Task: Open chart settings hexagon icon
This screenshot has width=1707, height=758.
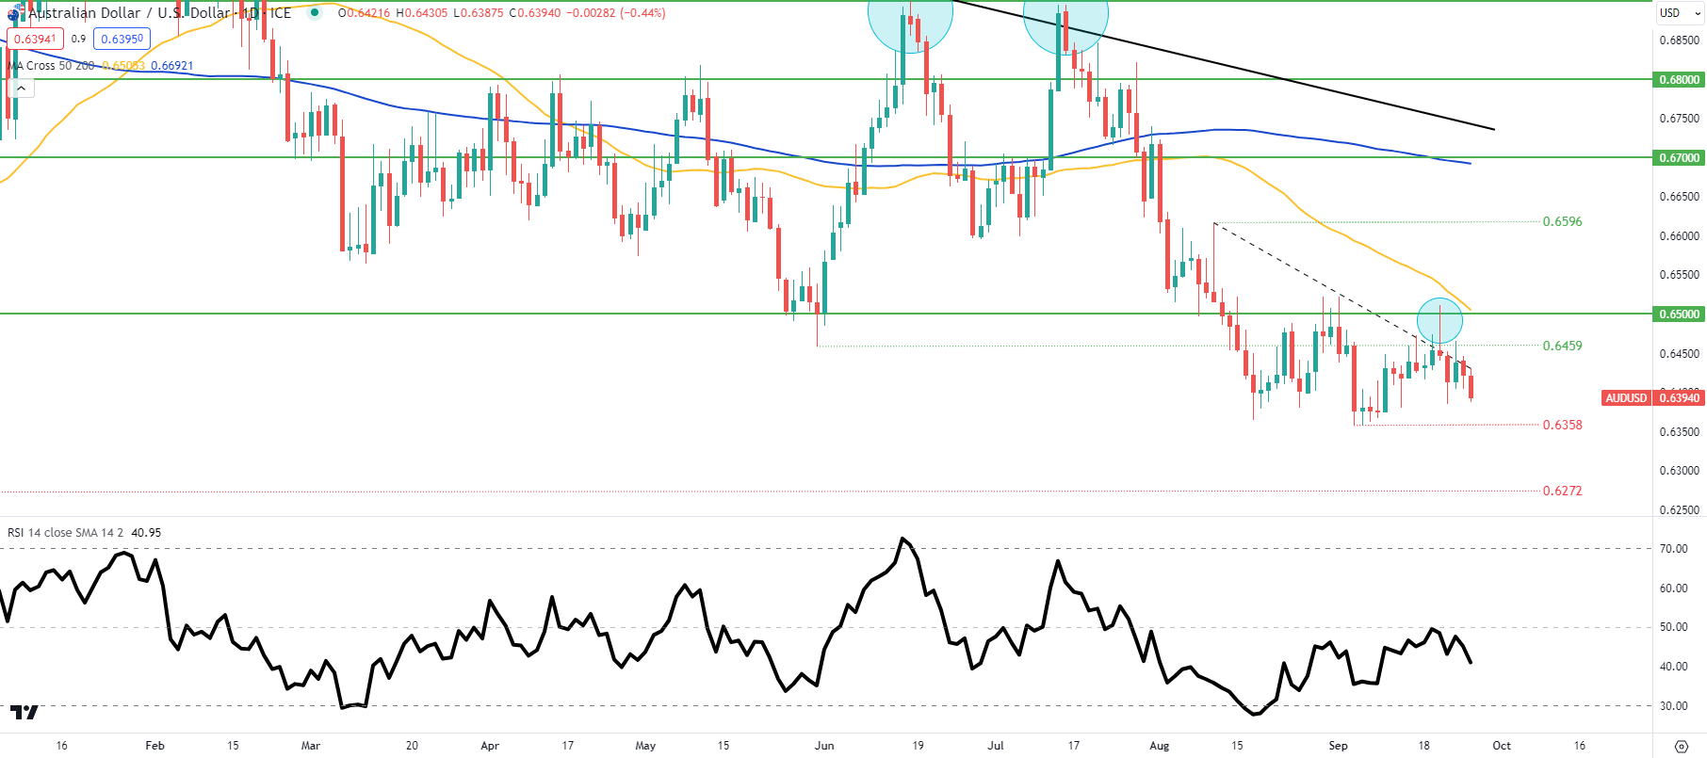Action: click(x=1682, y=746)
